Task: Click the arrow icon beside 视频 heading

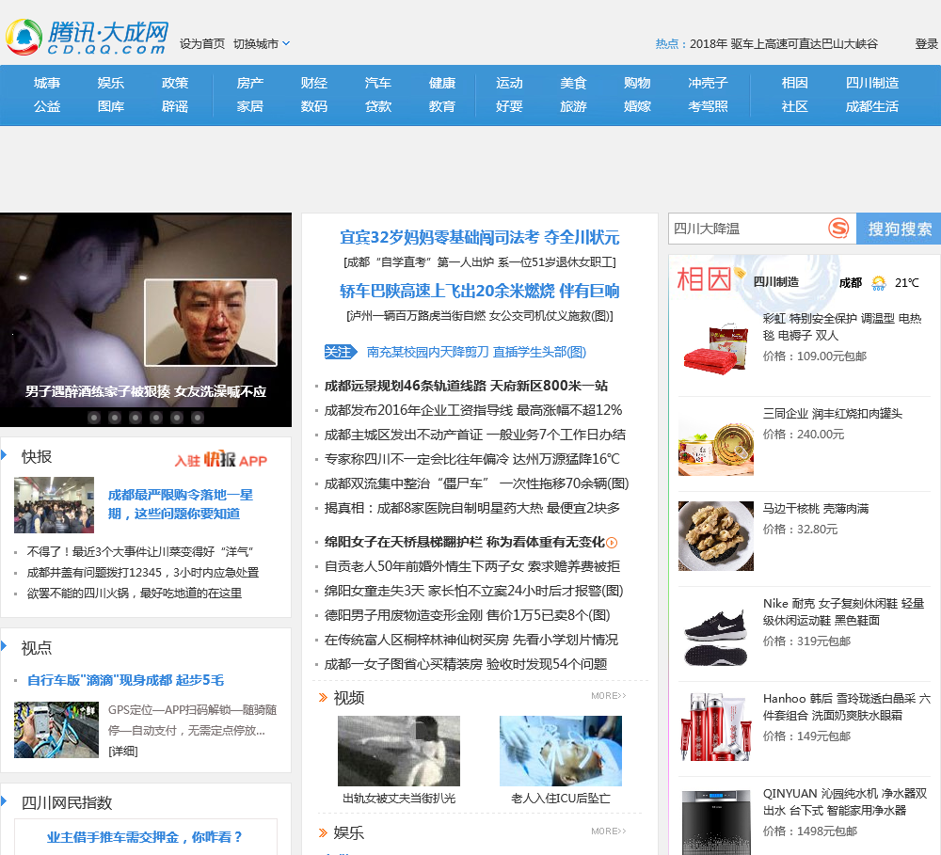Action: click(323, 697)
